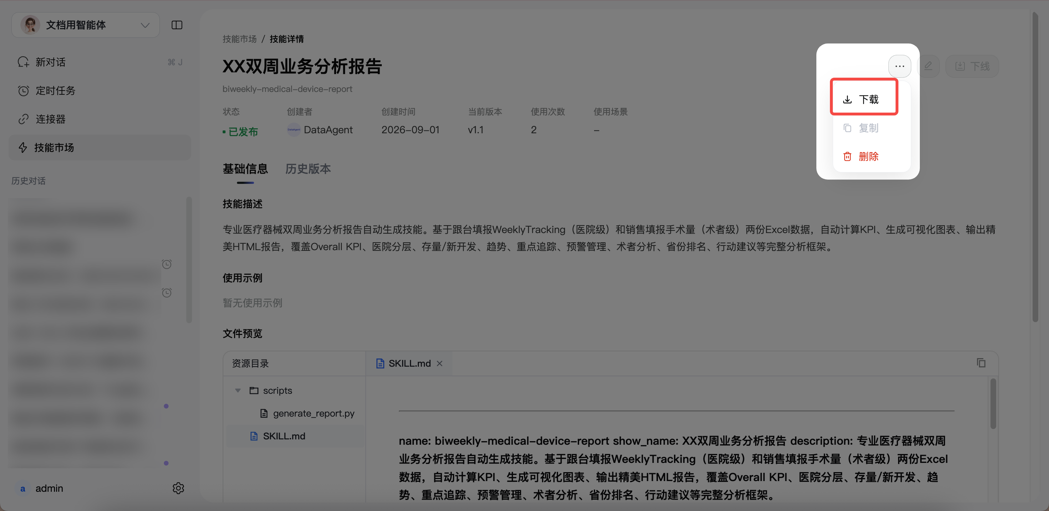Open generate_report.py in the file tree
Screen dimensions: 1049x511
point(307,413)
